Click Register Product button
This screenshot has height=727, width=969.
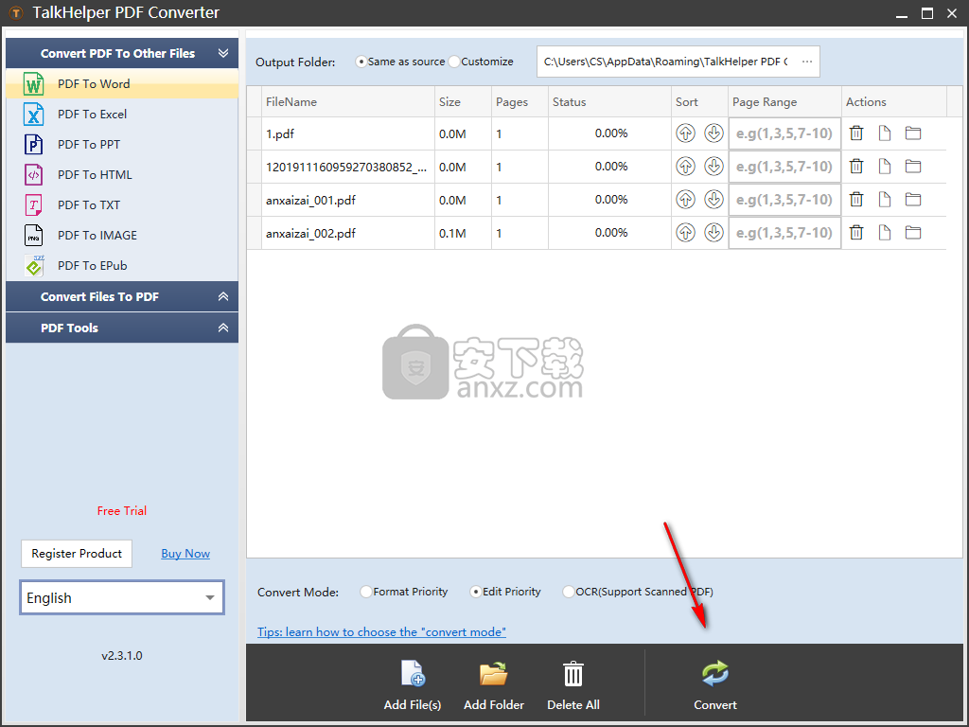click(x=77, y=553)
